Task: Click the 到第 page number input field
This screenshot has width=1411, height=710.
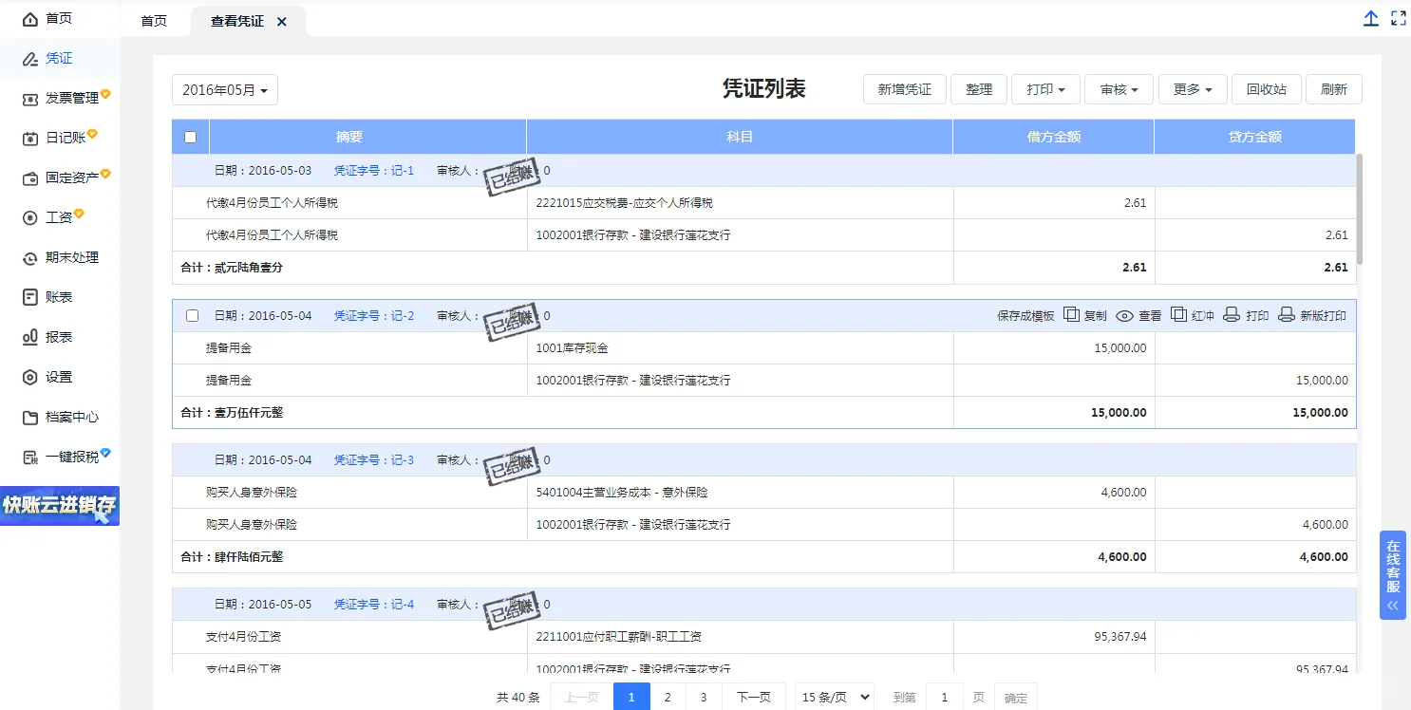Action: coord(945,697)
